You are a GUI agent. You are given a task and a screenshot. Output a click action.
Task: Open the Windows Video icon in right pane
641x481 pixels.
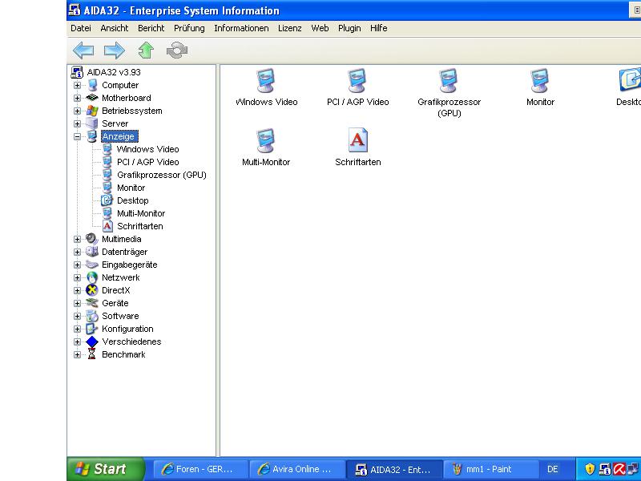coord(266,81)
